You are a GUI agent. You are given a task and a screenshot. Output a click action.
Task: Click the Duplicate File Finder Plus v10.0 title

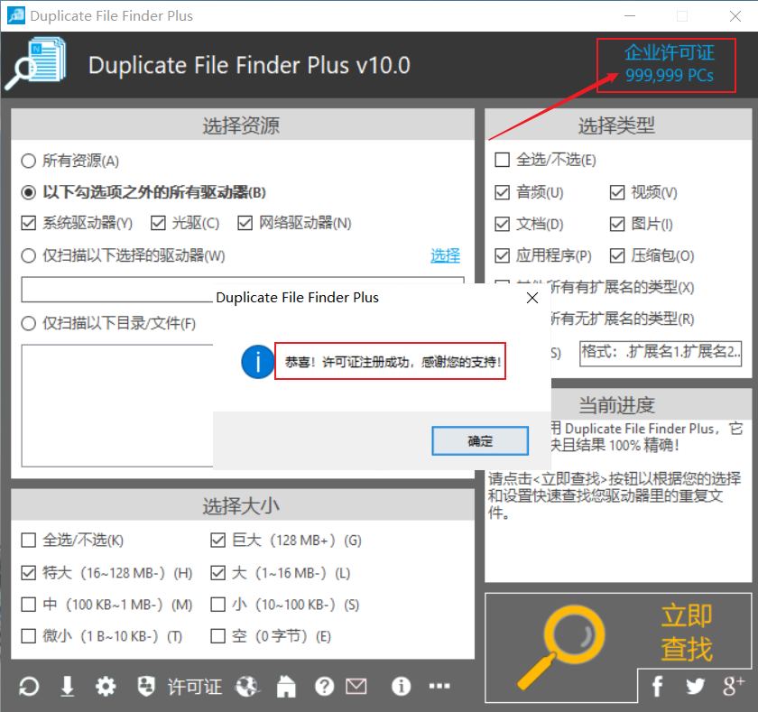tap(249, 65)
